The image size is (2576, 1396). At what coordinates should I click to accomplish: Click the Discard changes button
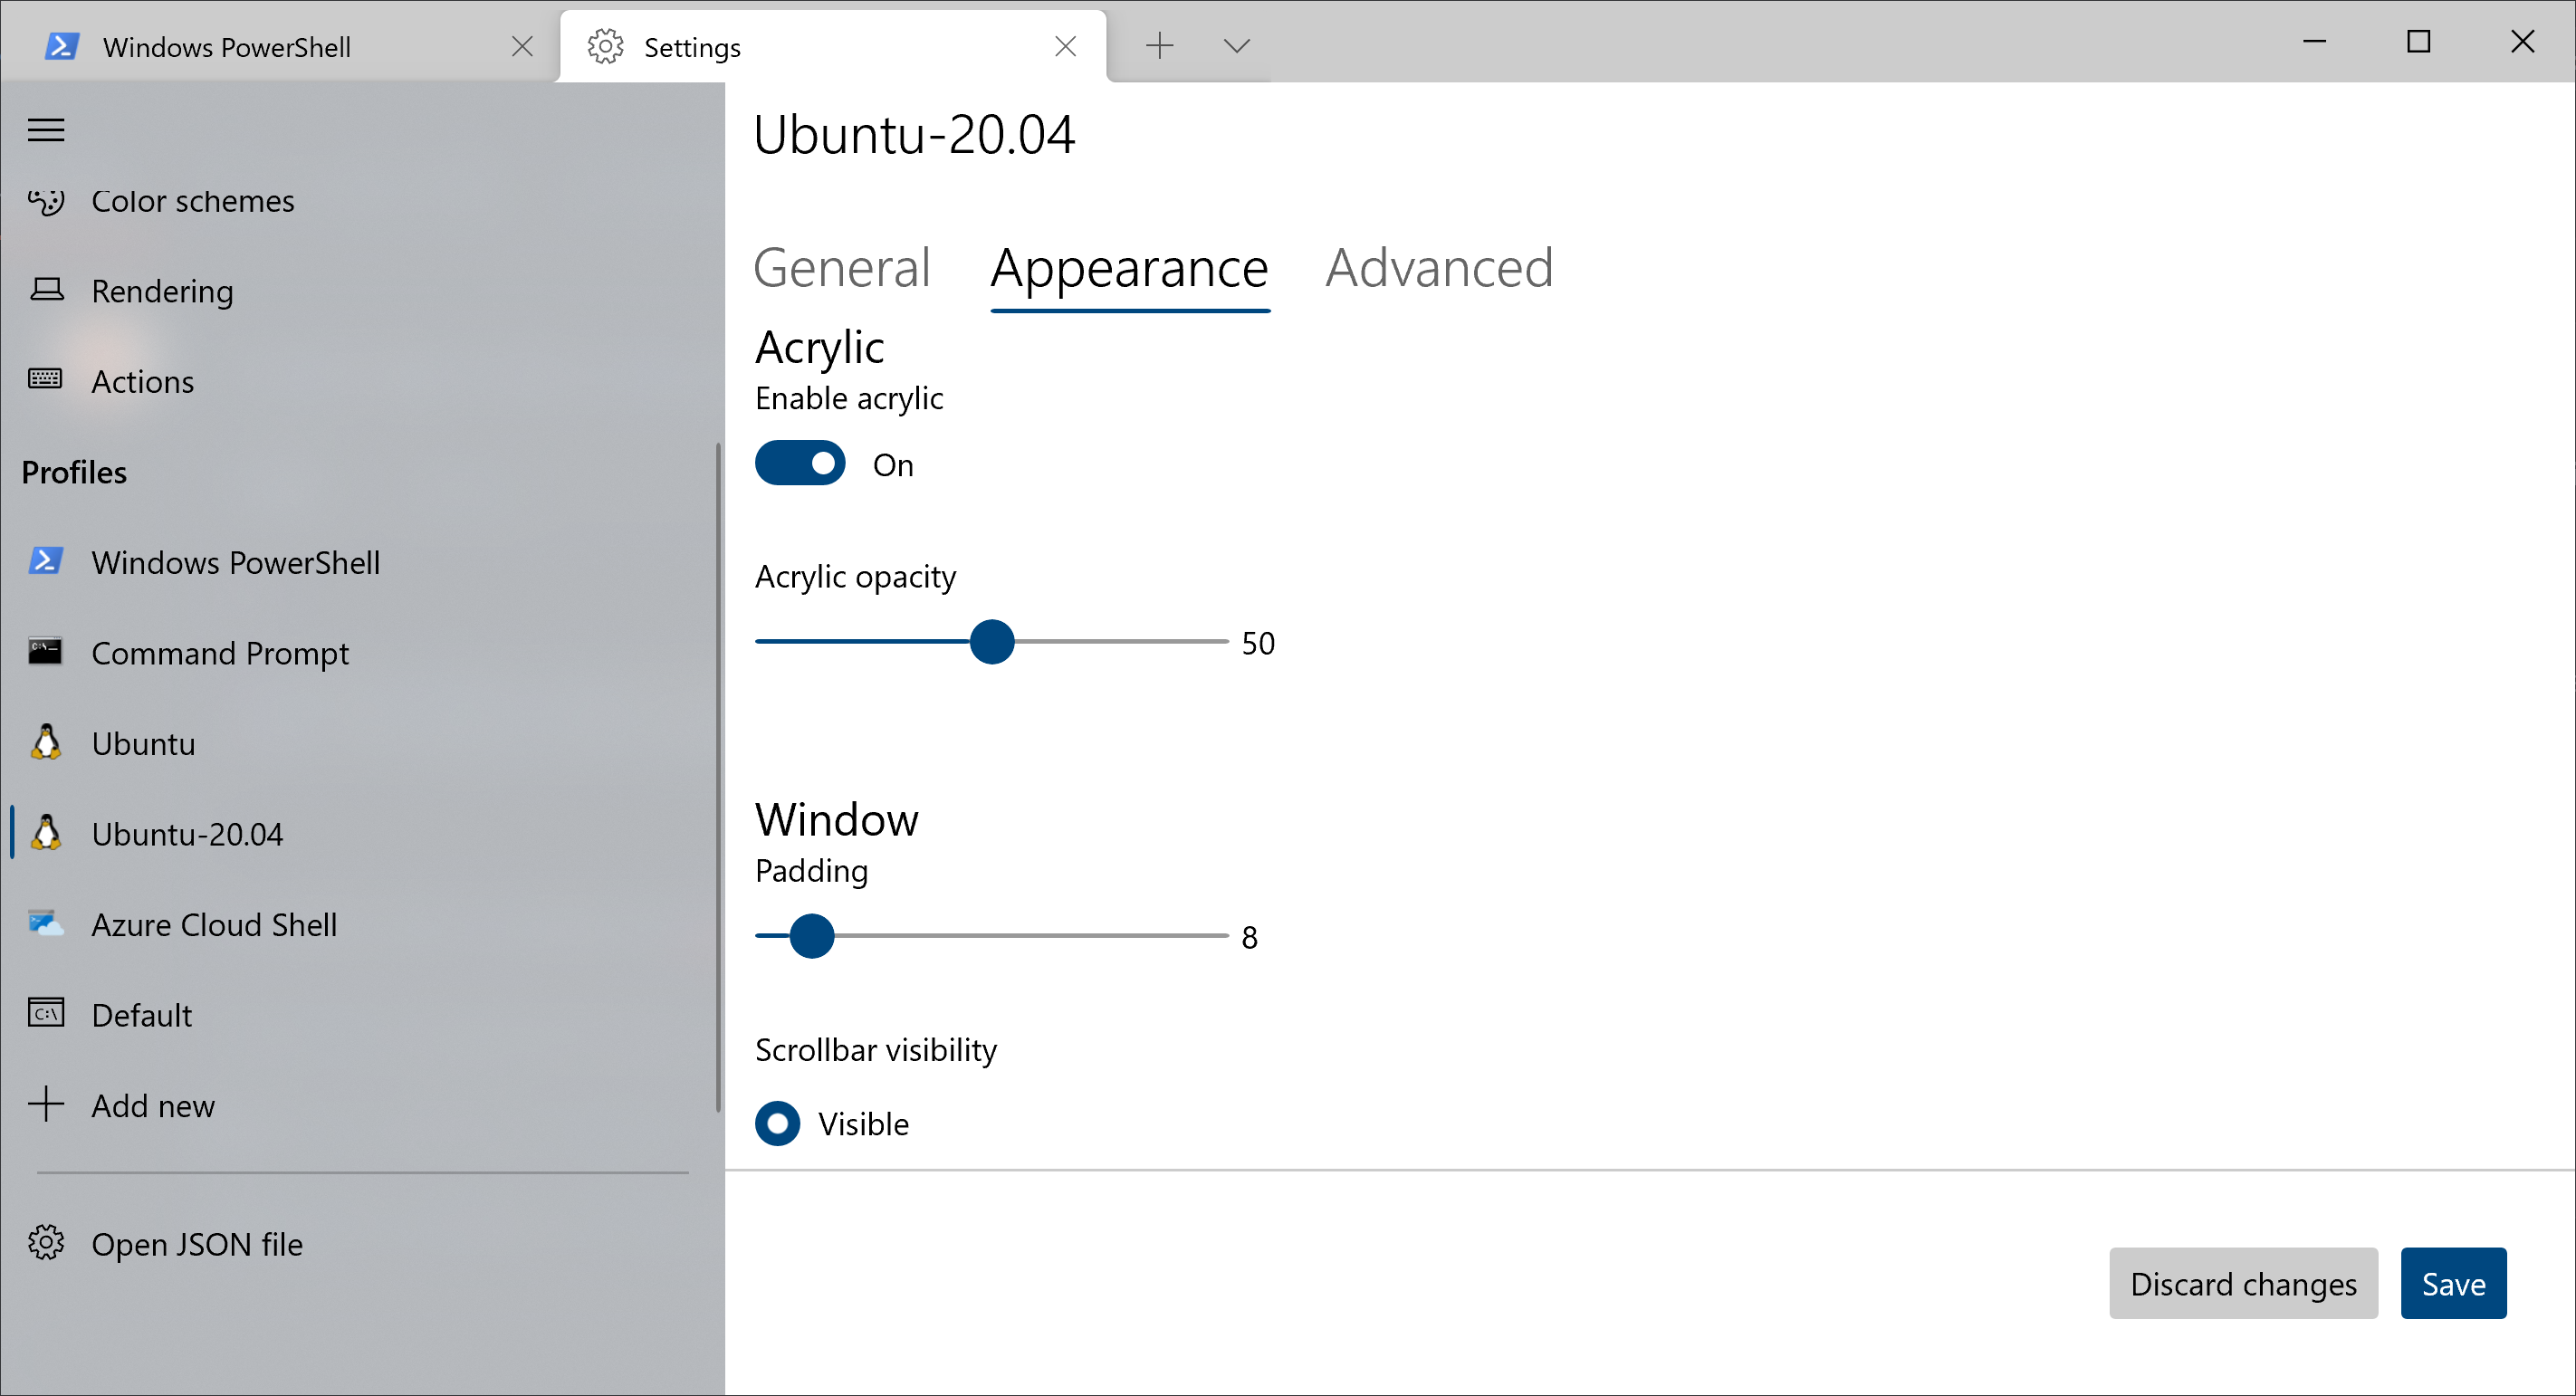[2243, 1283]
